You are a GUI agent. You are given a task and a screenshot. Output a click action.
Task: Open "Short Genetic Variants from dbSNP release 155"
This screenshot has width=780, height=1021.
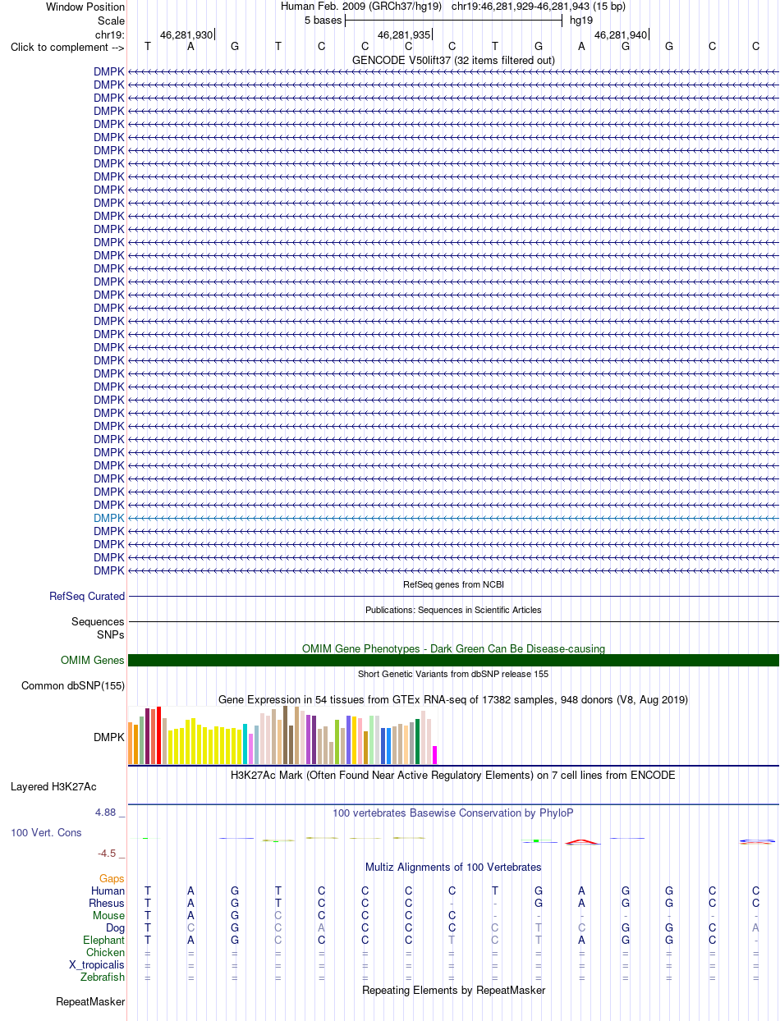[x=453, y=674]
